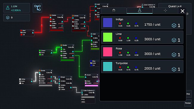The height and width of the screenshot is (109, 194).
Task: Delete the Merge node using its x
Action: click(71, 77)
